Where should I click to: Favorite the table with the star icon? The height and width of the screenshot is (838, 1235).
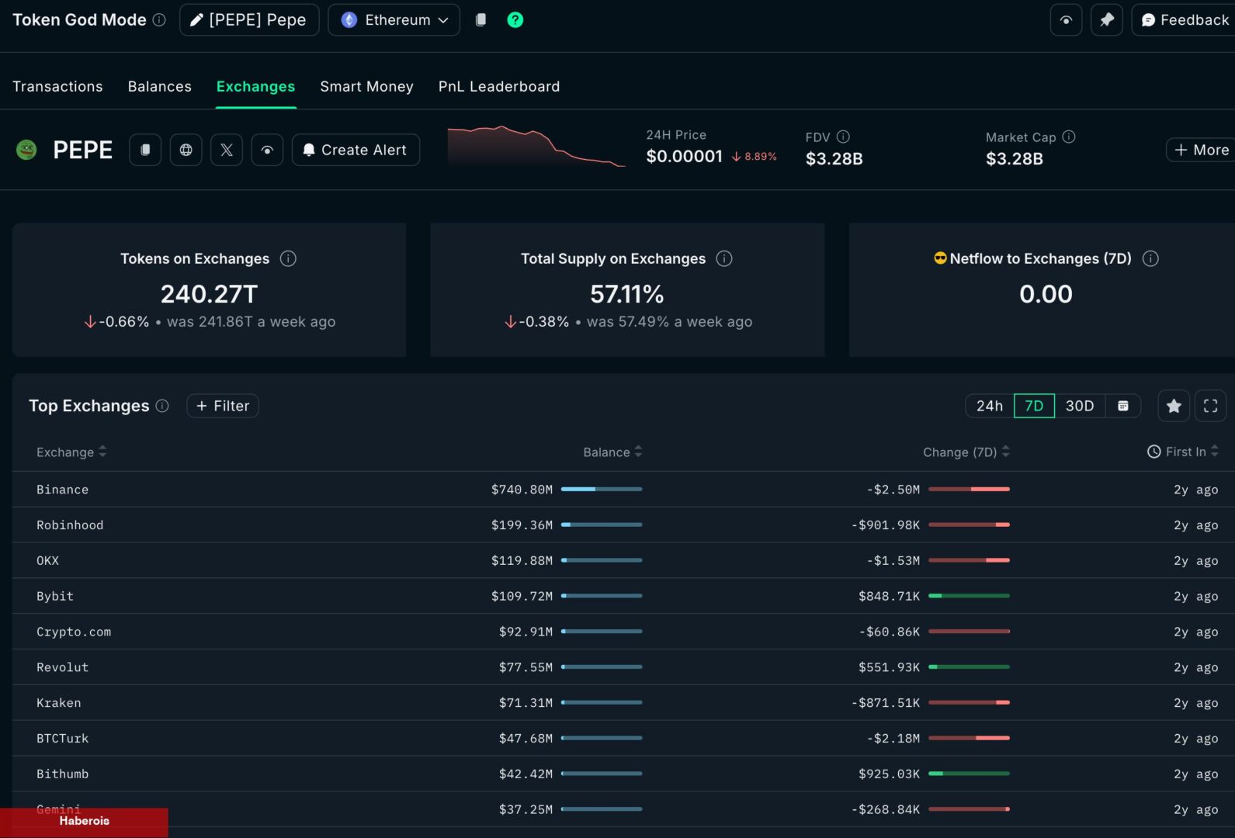click(1174, 406)
